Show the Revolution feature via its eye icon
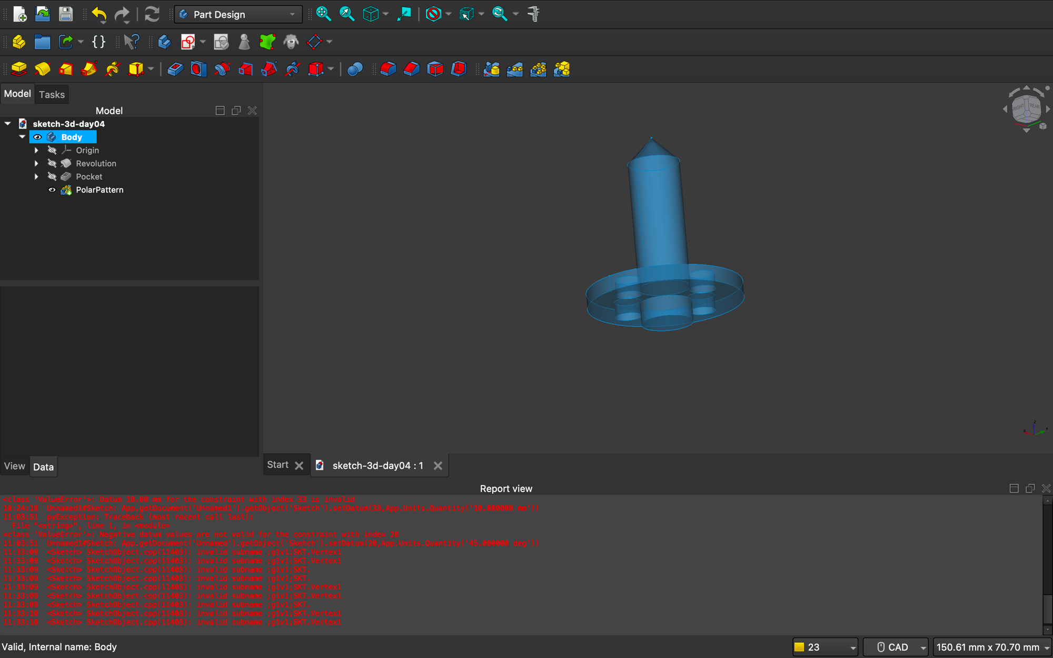 (52, 163)
